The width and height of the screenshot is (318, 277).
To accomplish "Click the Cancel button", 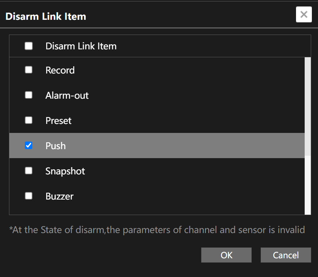I will (286, 255).
